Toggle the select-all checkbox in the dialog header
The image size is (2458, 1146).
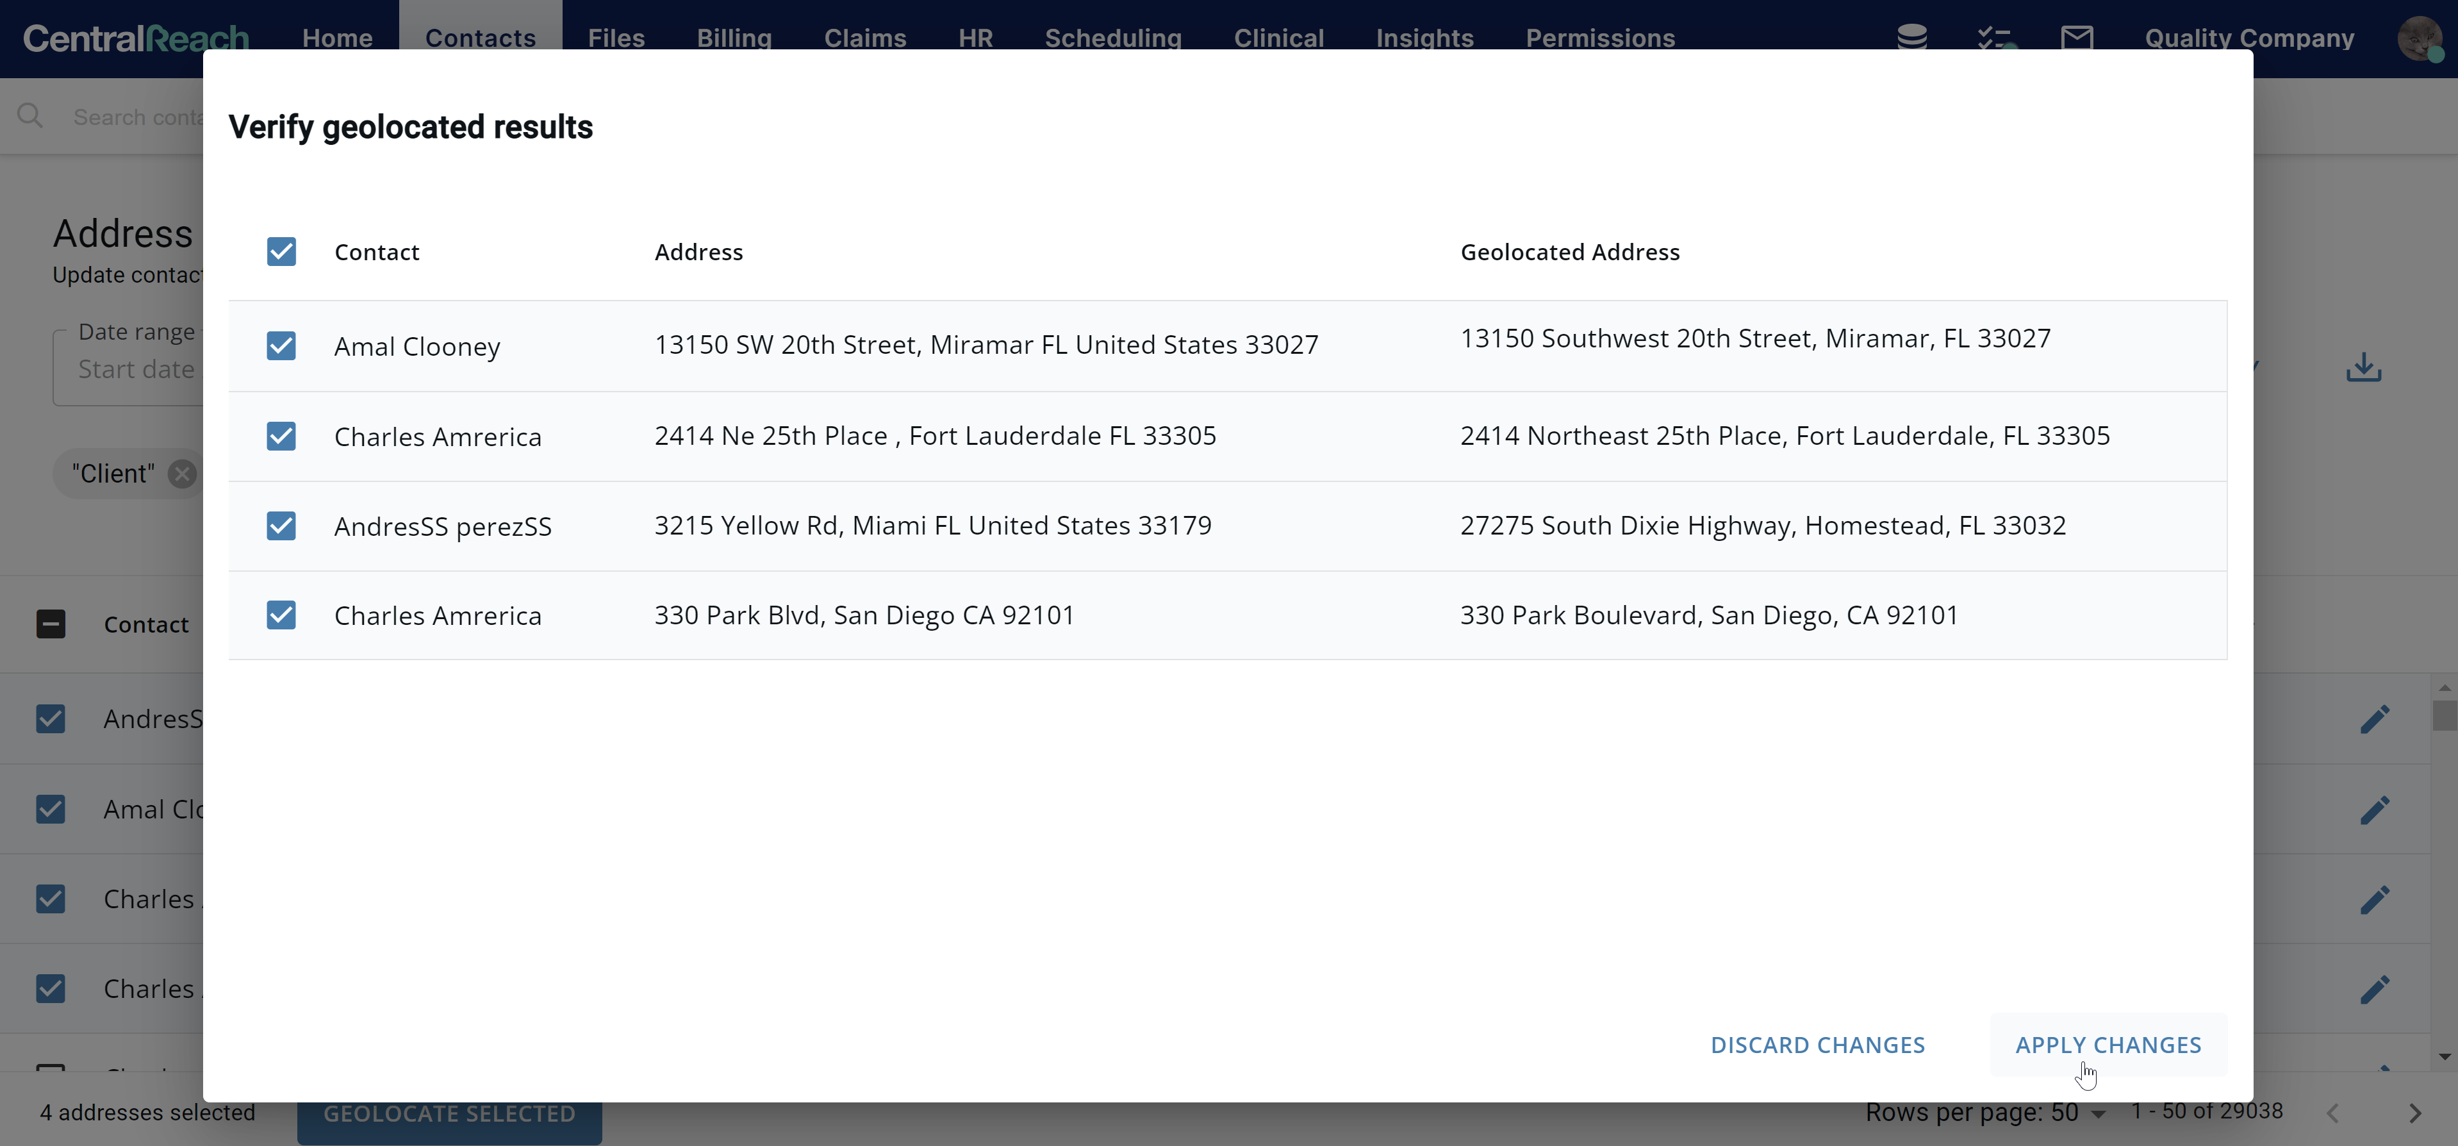(281, 252)
